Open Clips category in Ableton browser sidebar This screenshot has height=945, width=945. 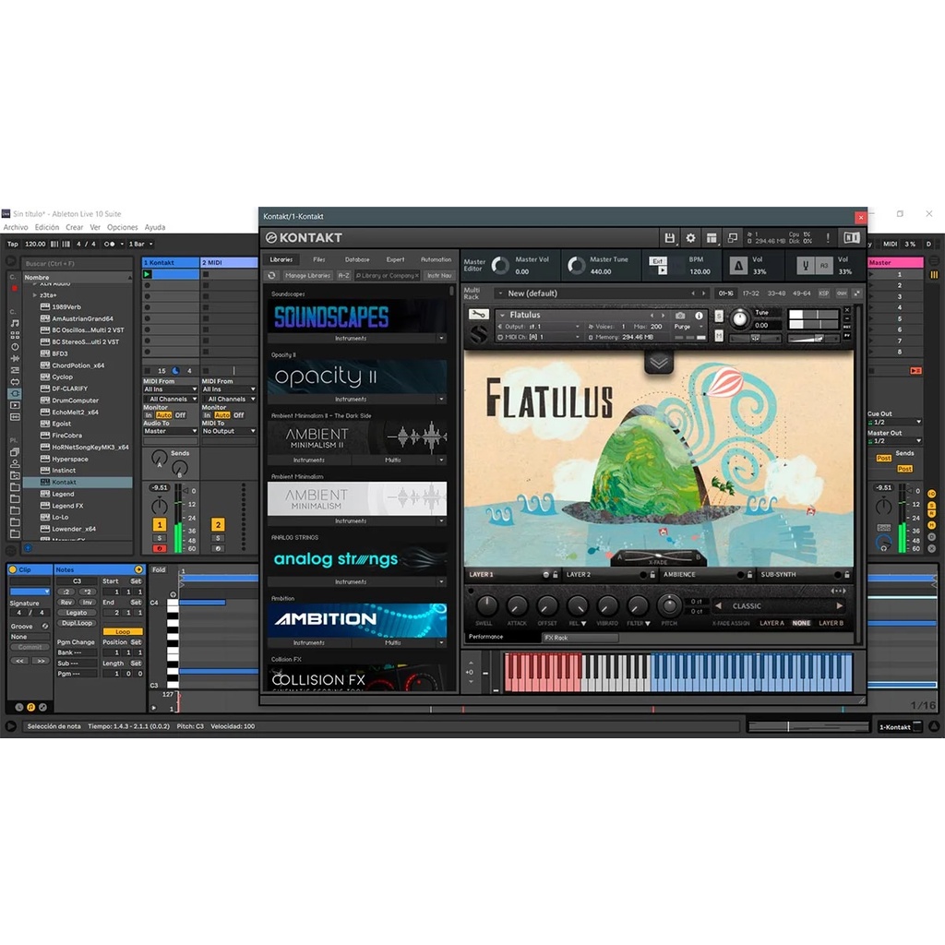[15, 405]
